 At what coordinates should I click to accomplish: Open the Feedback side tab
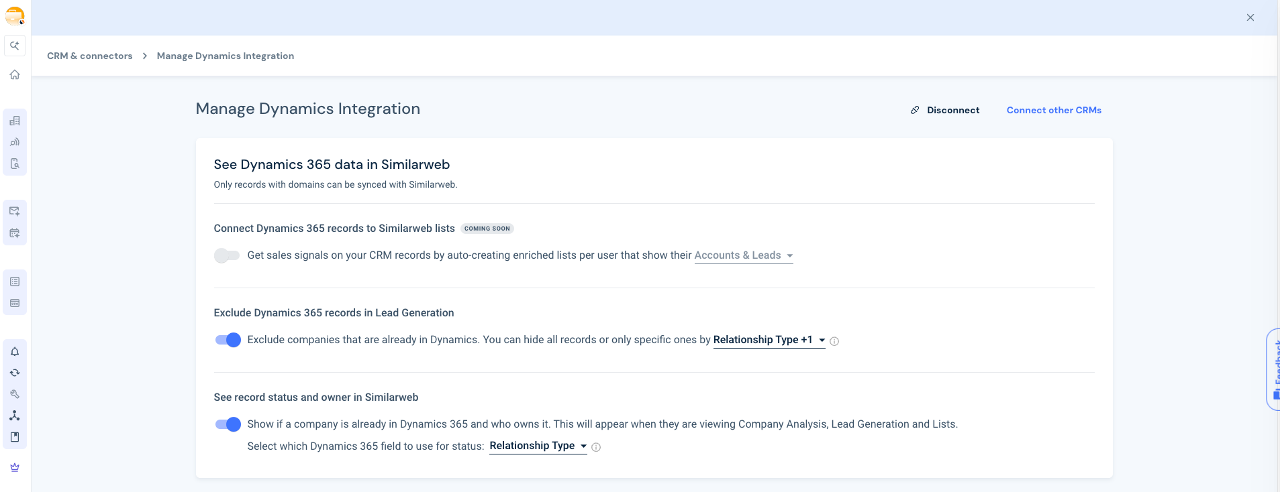[1273, 369]
